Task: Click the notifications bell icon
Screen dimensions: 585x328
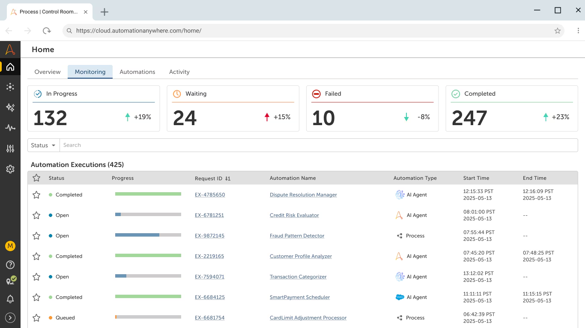Action: tap(10, 299)
